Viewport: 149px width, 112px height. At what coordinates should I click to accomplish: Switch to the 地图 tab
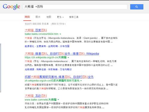(49, 17)
